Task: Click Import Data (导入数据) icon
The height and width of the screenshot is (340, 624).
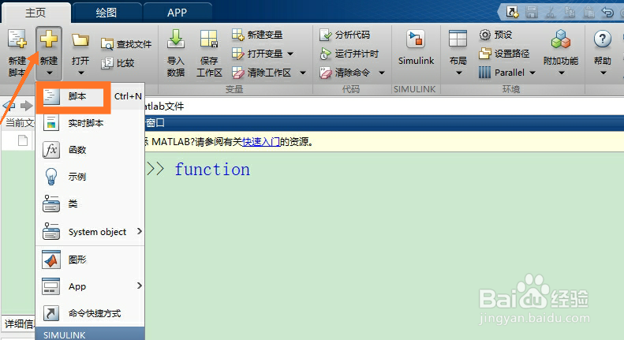Action: (x=175, y=39)
